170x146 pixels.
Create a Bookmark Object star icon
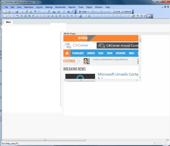click(64, 16)
